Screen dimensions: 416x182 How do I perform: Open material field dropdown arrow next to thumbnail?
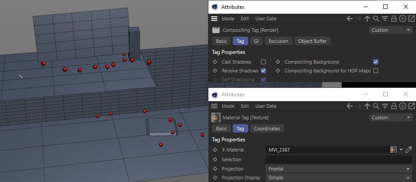pos(401,150)
